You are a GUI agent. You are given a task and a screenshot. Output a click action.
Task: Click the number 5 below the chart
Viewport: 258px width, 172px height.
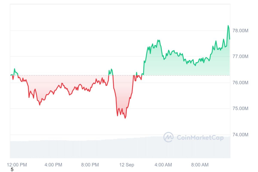[x=12, y=170]
